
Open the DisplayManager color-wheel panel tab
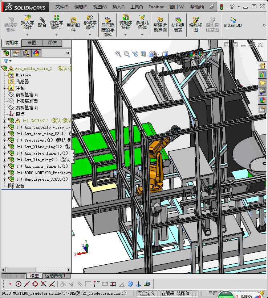tap(36, 53)
